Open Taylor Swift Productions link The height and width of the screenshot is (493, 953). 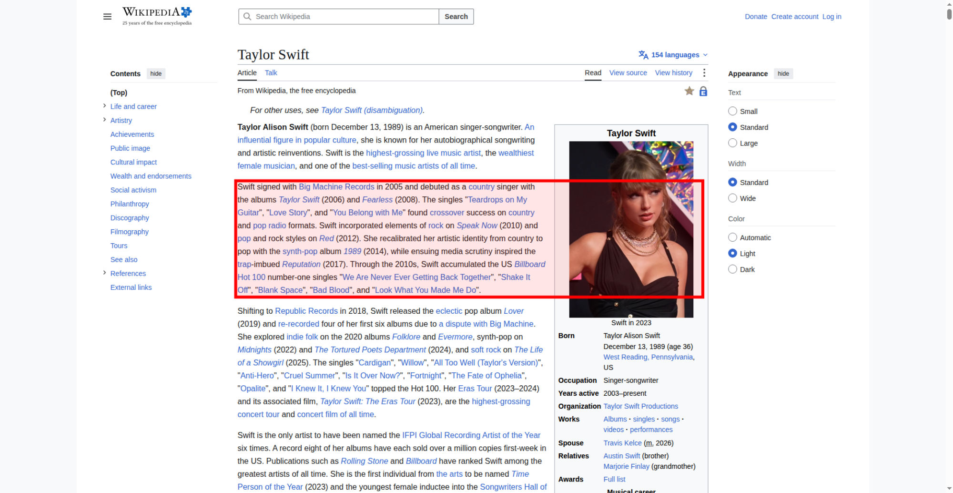click(640, 406)
